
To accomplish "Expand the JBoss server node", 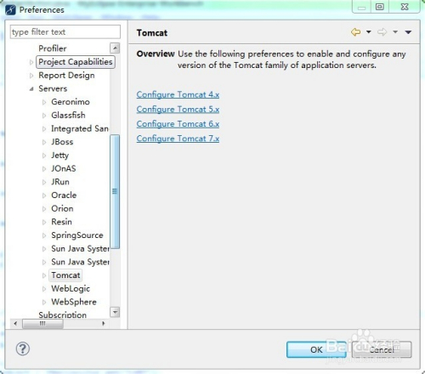I will [x=44, y=142].
